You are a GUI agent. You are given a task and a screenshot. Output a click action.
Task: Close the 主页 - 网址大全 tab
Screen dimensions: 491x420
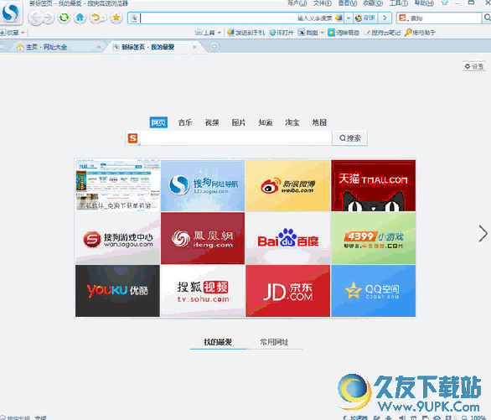(x=99, y=47)
